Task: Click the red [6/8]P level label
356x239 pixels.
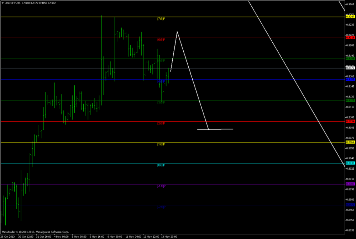Action: click(161, 40)
